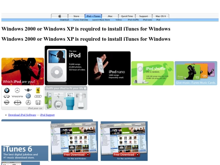
Task: Click the Acura logo
Action: (28, 102)
